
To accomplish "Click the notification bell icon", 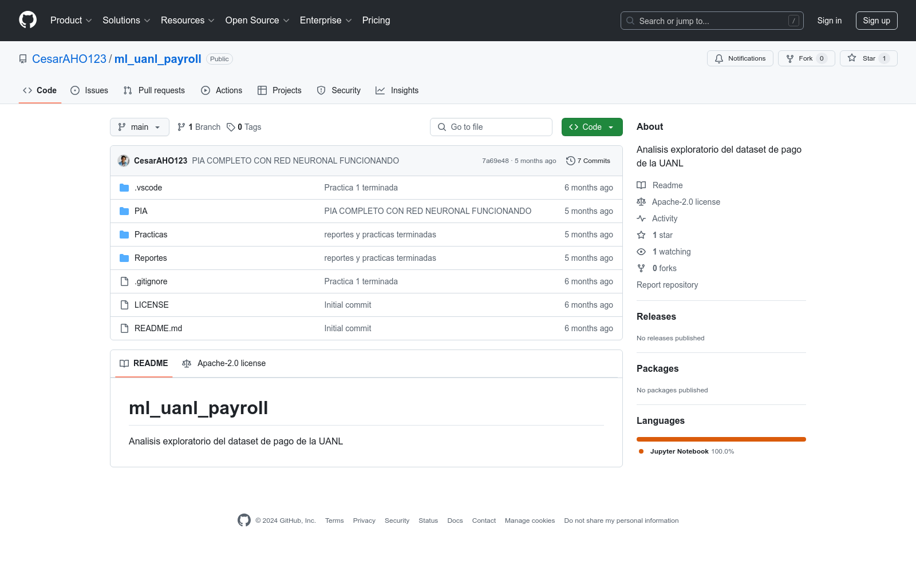I will tap(719, 58).
